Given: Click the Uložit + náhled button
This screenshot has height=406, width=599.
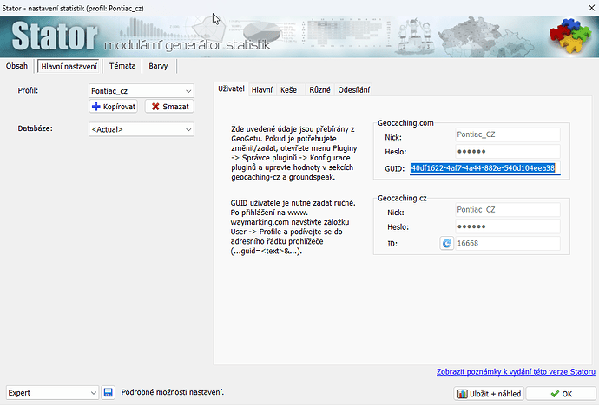Looking at the screenshot, I should pyautogui.click(x=489, y=394).
